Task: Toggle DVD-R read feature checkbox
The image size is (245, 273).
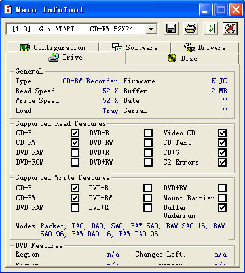Action: tap(148, 133)
